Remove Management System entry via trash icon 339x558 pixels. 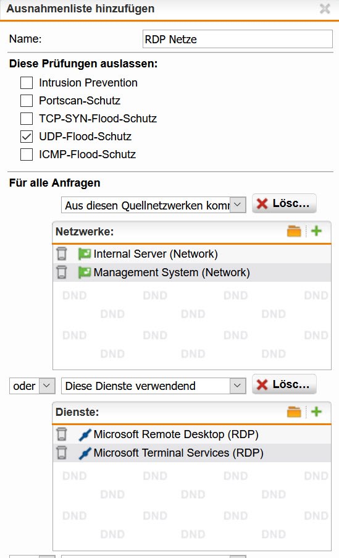62,273
